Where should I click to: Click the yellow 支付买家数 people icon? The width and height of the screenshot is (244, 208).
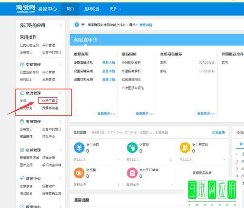coord(185,148)
